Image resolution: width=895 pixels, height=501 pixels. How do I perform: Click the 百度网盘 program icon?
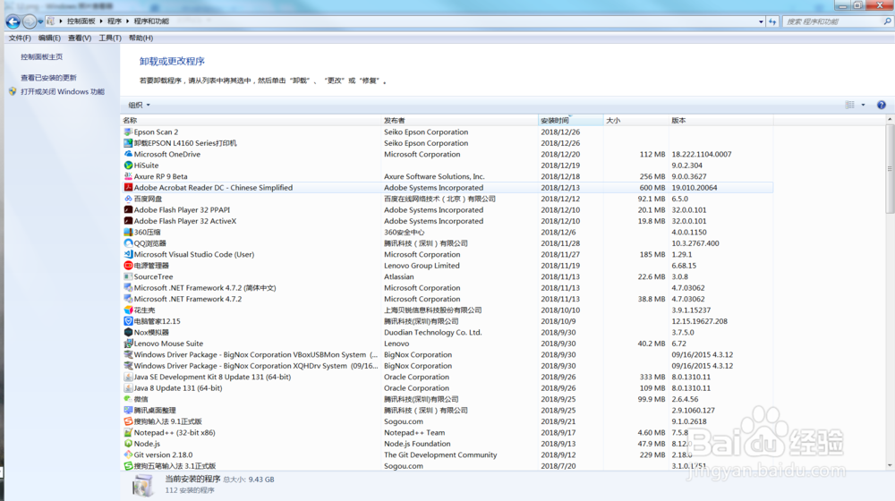[x=128, y=199]
